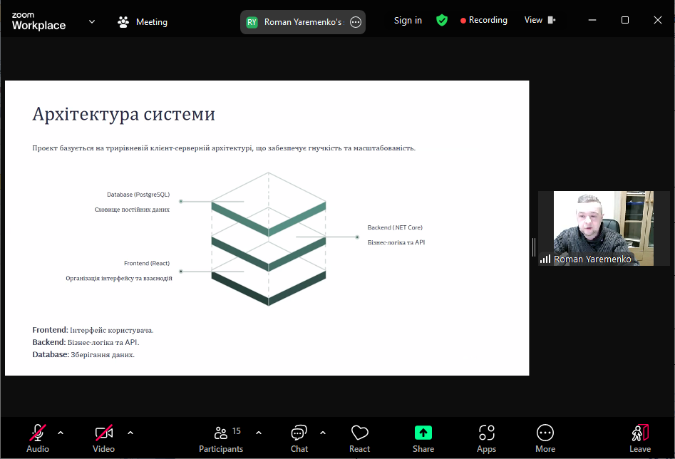The image size is (675, 459).
Task: Expand video settings arrow next to Video
Action: pos(130,433)
